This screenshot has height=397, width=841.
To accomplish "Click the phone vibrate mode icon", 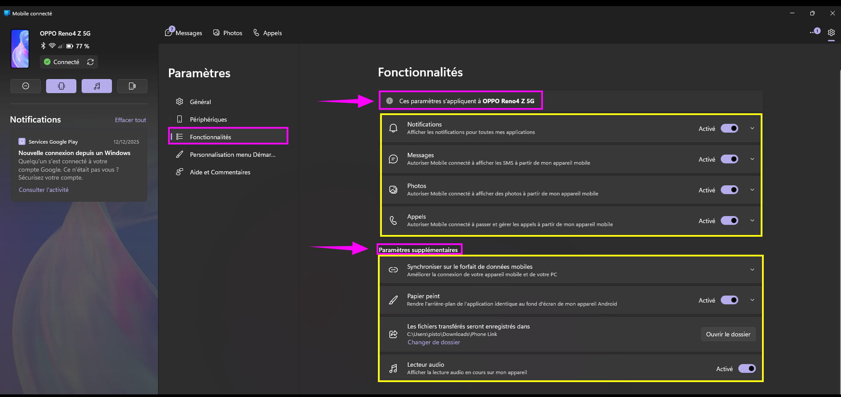I will point(61,86).
